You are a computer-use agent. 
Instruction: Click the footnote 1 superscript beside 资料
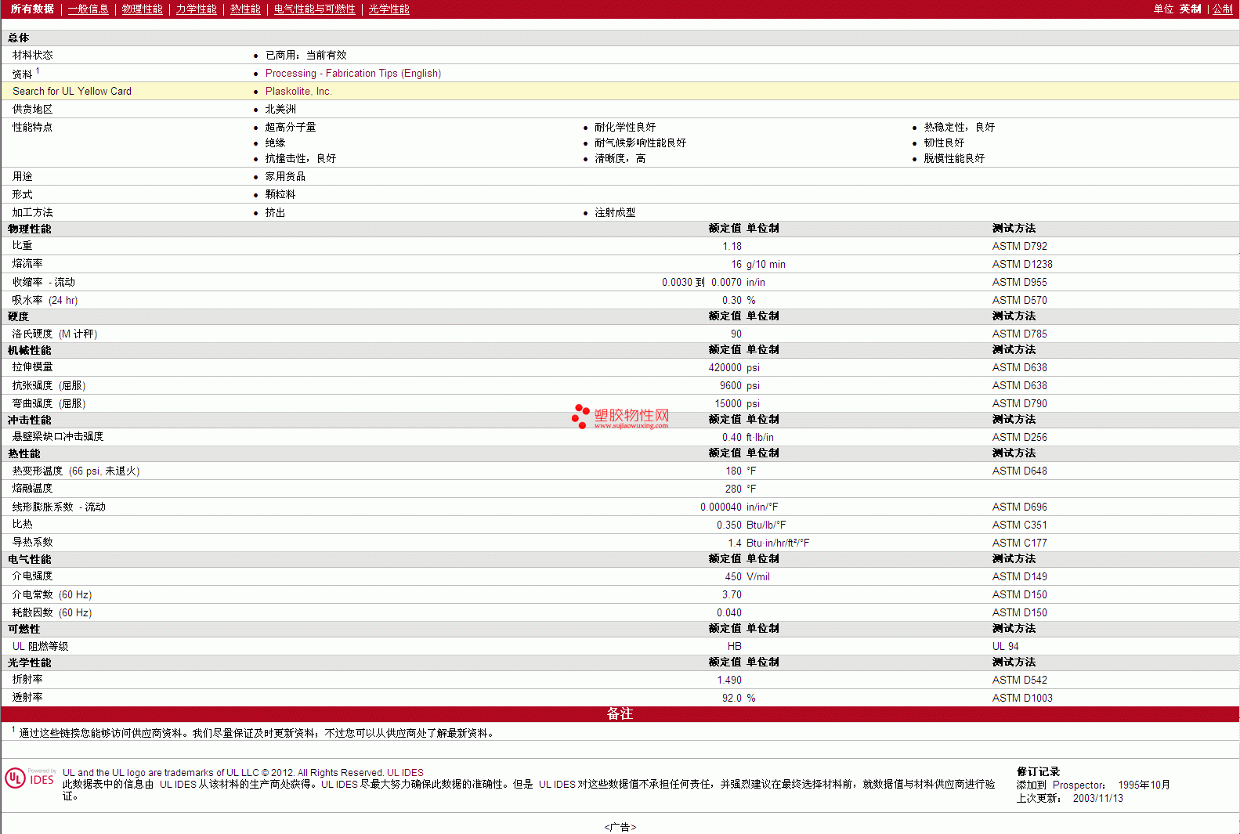(38, 70)
